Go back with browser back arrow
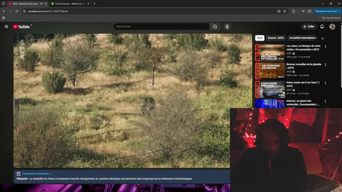The image size is (342, 192). 4,11
